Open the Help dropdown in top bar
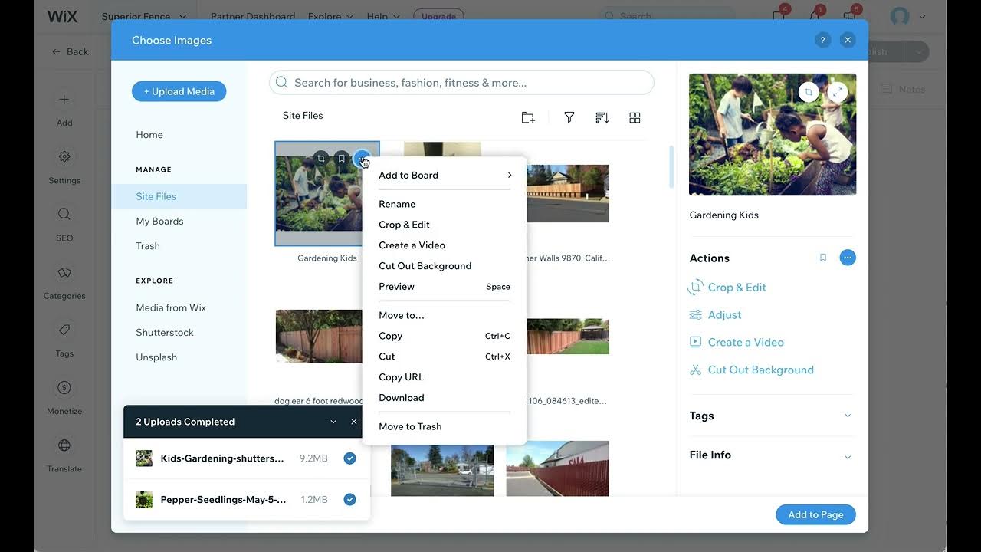Viewport: 981px width, 552px height. [x=382, y=16]
